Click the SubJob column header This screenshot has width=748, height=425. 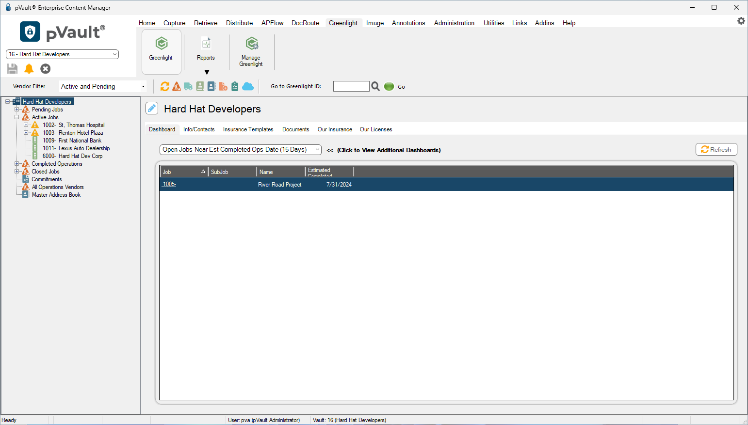232,172
